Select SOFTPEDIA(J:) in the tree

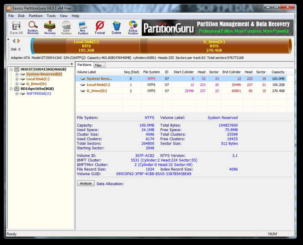[x=39, y=93]
